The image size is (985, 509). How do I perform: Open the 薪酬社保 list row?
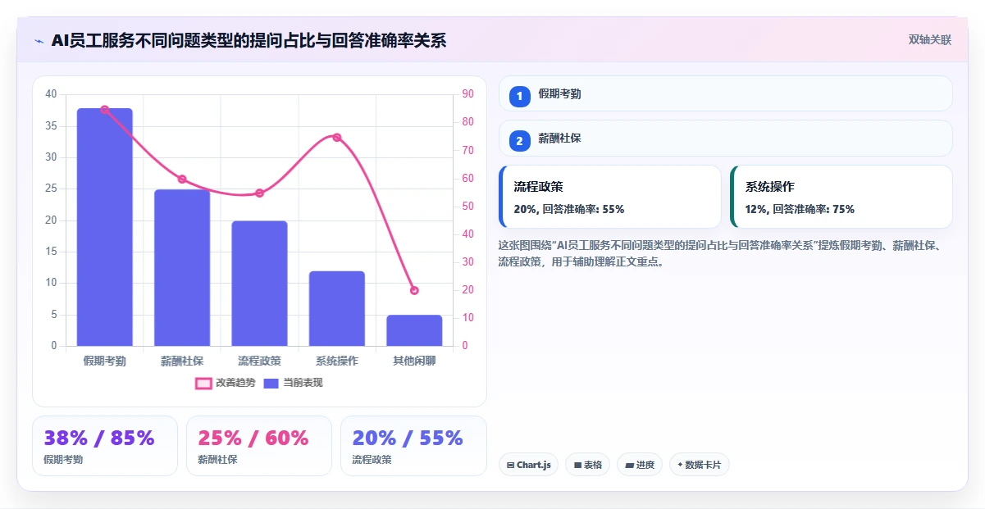(x=726, y=138)
